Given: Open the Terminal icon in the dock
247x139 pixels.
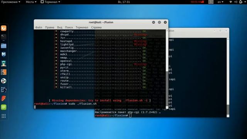Looking at the screenshot, I should click(x=3, y=37).
